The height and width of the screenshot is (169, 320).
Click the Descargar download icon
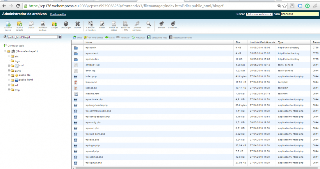66,25
